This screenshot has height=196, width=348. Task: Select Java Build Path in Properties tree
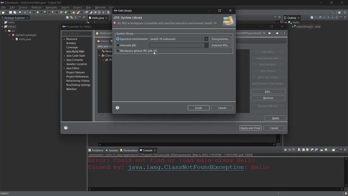pyautogui.click(x=75, y=51)
